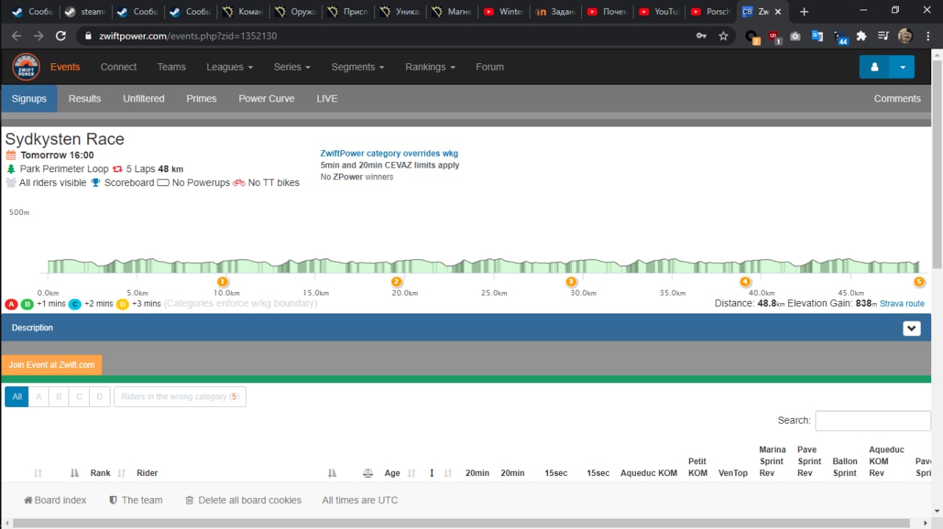This screenshot has height=529, width=943.
Task: Switch to the Results tab
Action: [85, 99]
